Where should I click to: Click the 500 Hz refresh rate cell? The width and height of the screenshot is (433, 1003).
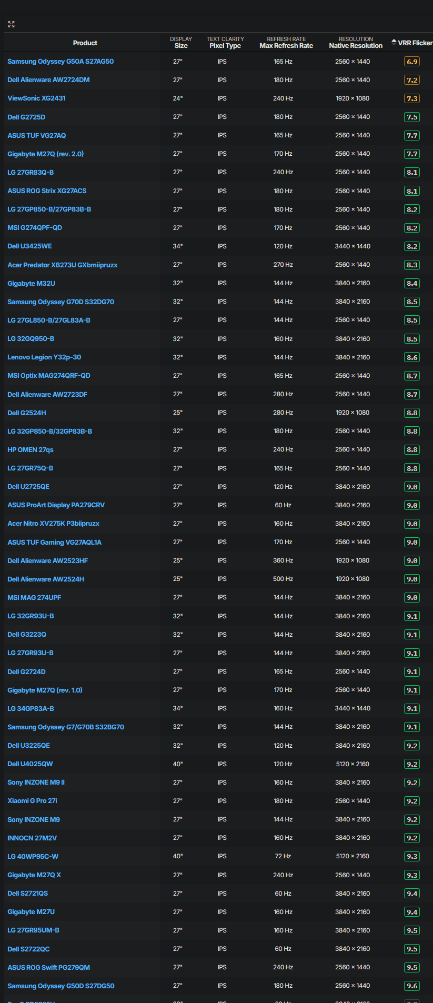(283, 579)
